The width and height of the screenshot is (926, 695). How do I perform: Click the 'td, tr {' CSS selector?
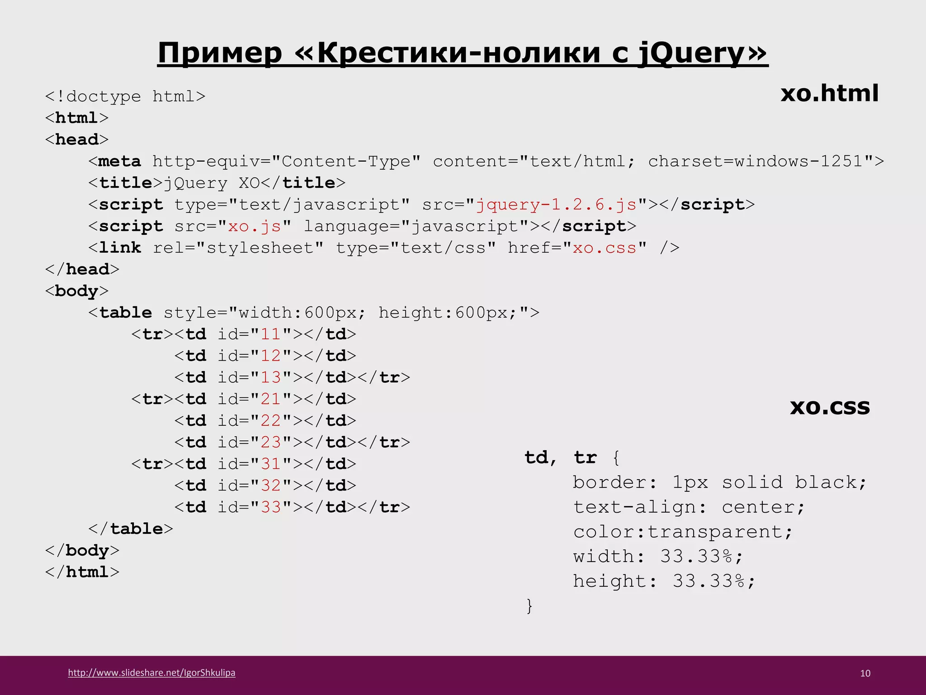point(572,458)
